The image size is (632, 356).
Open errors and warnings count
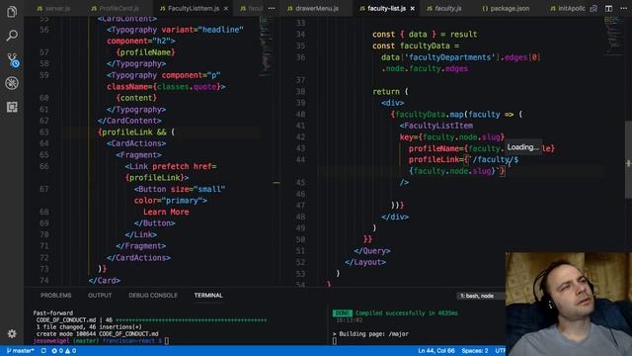(63, 351)
